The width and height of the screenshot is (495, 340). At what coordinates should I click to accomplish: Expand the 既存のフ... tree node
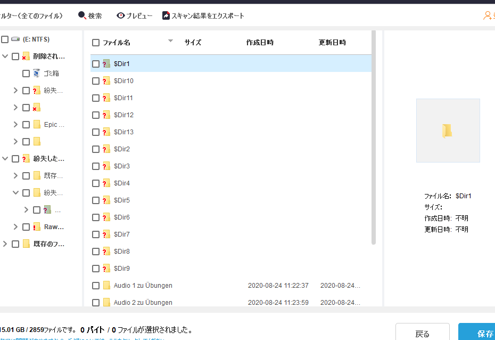point(5,244)
